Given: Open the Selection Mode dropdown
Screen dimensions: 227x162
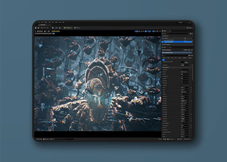Looking at the screenshot, I should tap(46, 28).
